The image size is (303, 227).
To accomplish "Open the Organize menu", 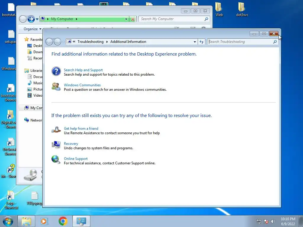I will tap(32, 29).
